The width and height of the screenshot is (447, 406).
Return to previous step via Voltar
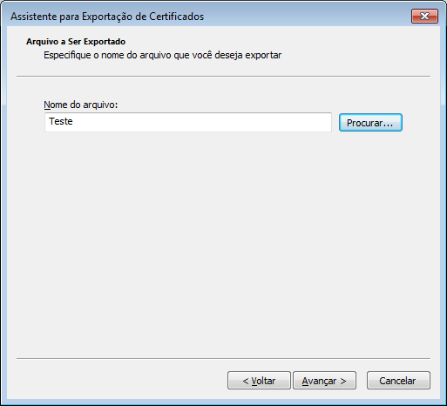point(259,381)
